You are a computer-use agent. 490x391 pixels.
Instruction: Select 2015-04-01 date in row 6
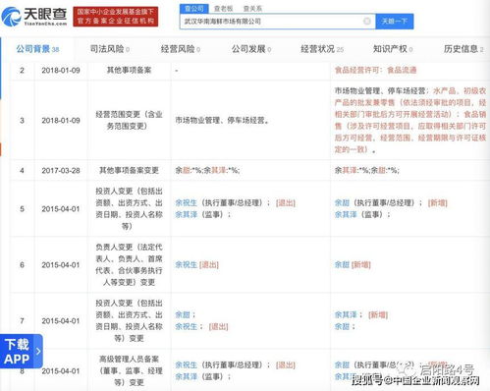61,264
